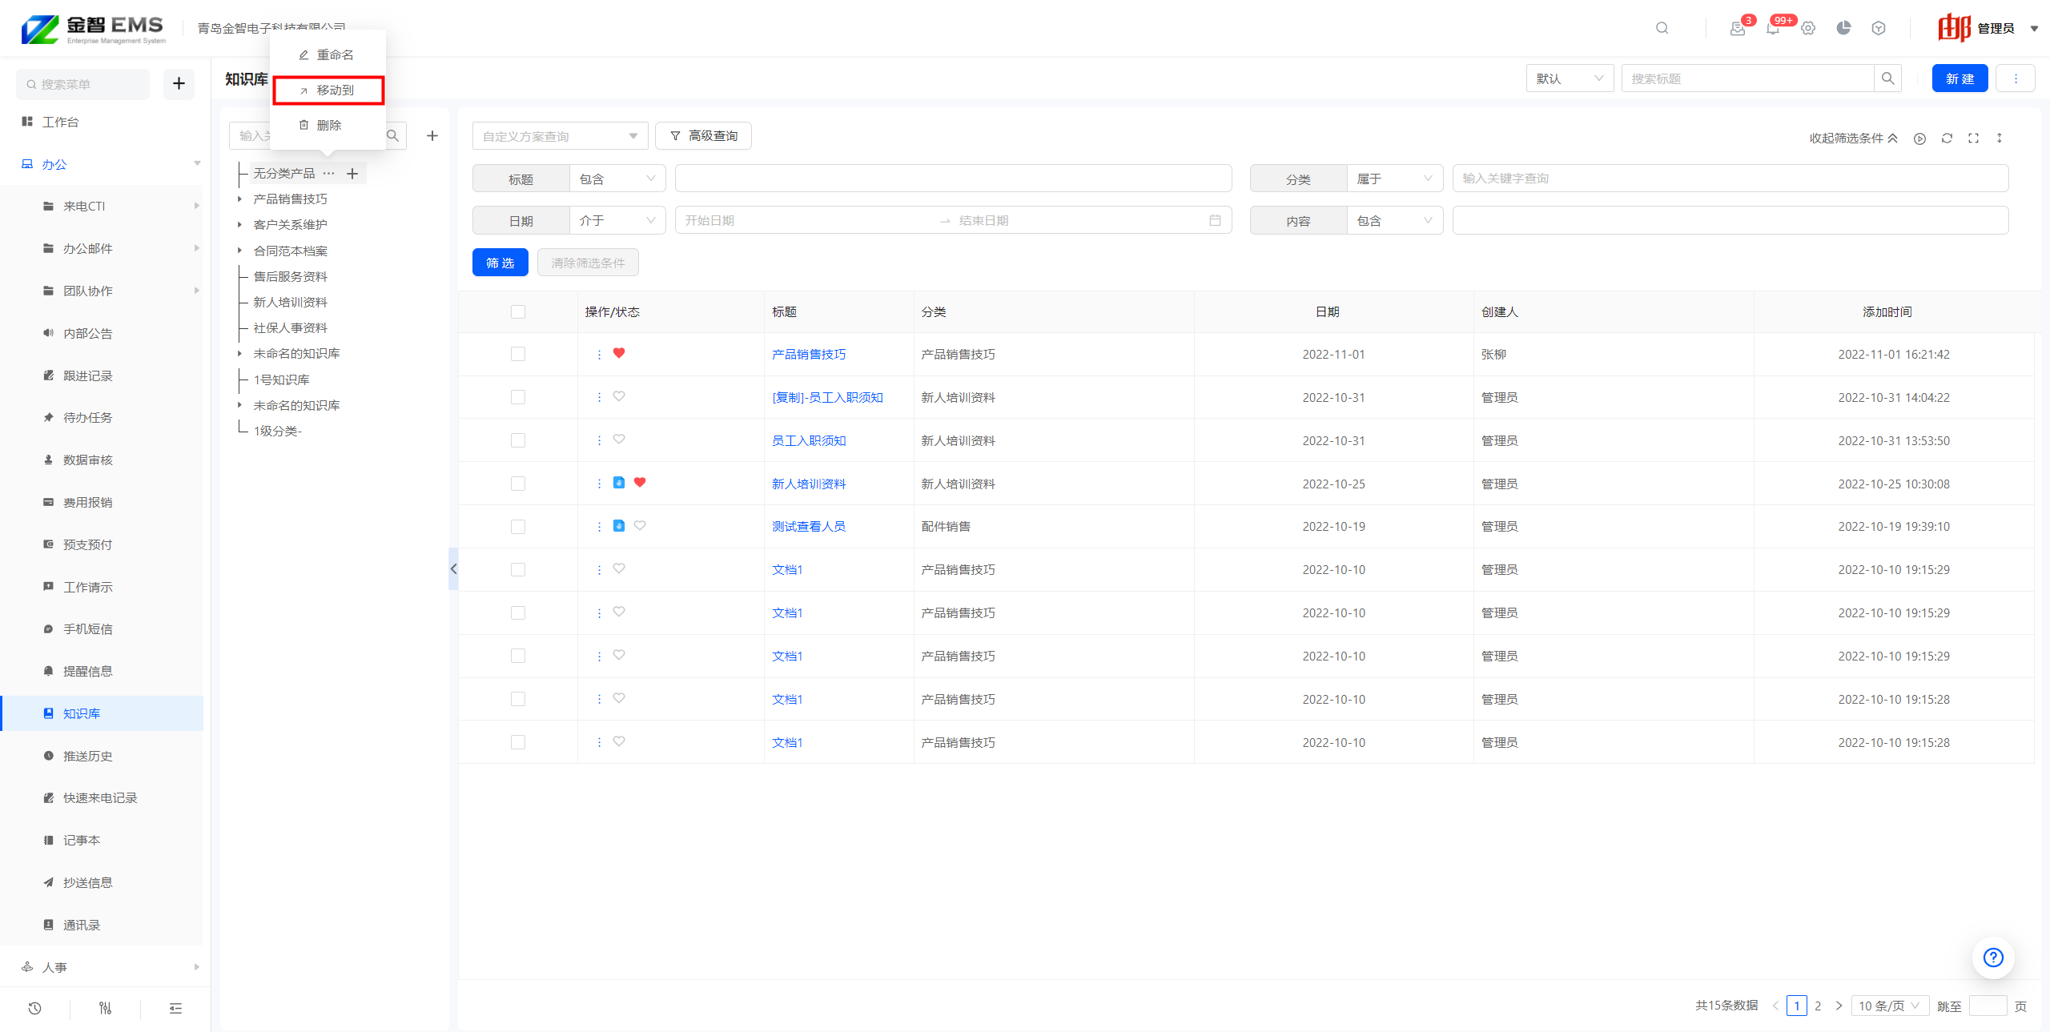The height and width of the screenshot is (1032, 2050).
Task: Open the 10 条/页 page size dropdown
Action: pos(1890,1006)
